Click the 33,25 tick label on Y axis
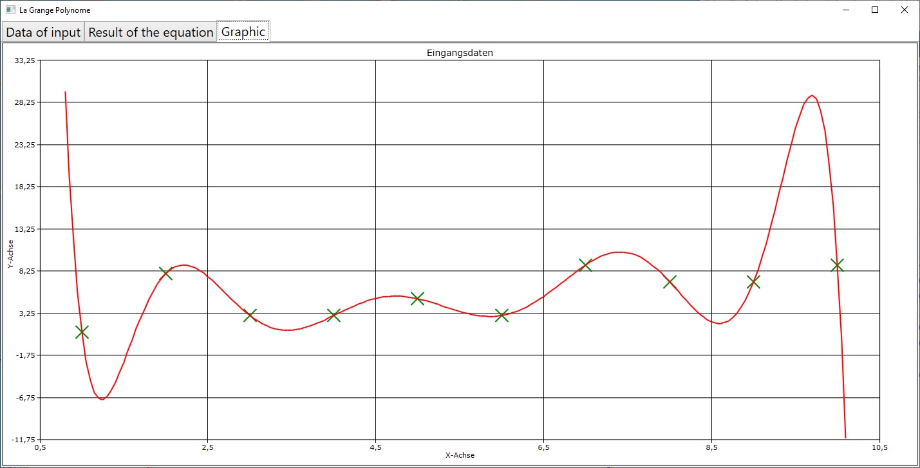This screenshot has width=920, height=468. (26, 61)
